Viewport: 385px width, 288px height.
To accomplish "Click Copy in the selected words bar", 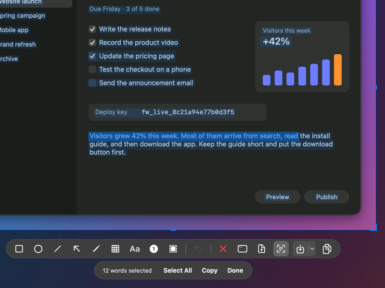I will 210,270.
